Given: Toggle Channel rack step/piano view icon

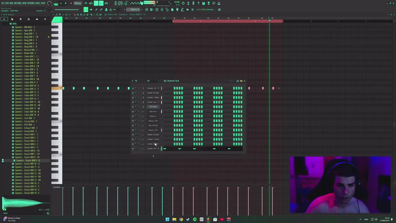Looking at the screenshot, I should pyautogui.click(x=241, y=81).
